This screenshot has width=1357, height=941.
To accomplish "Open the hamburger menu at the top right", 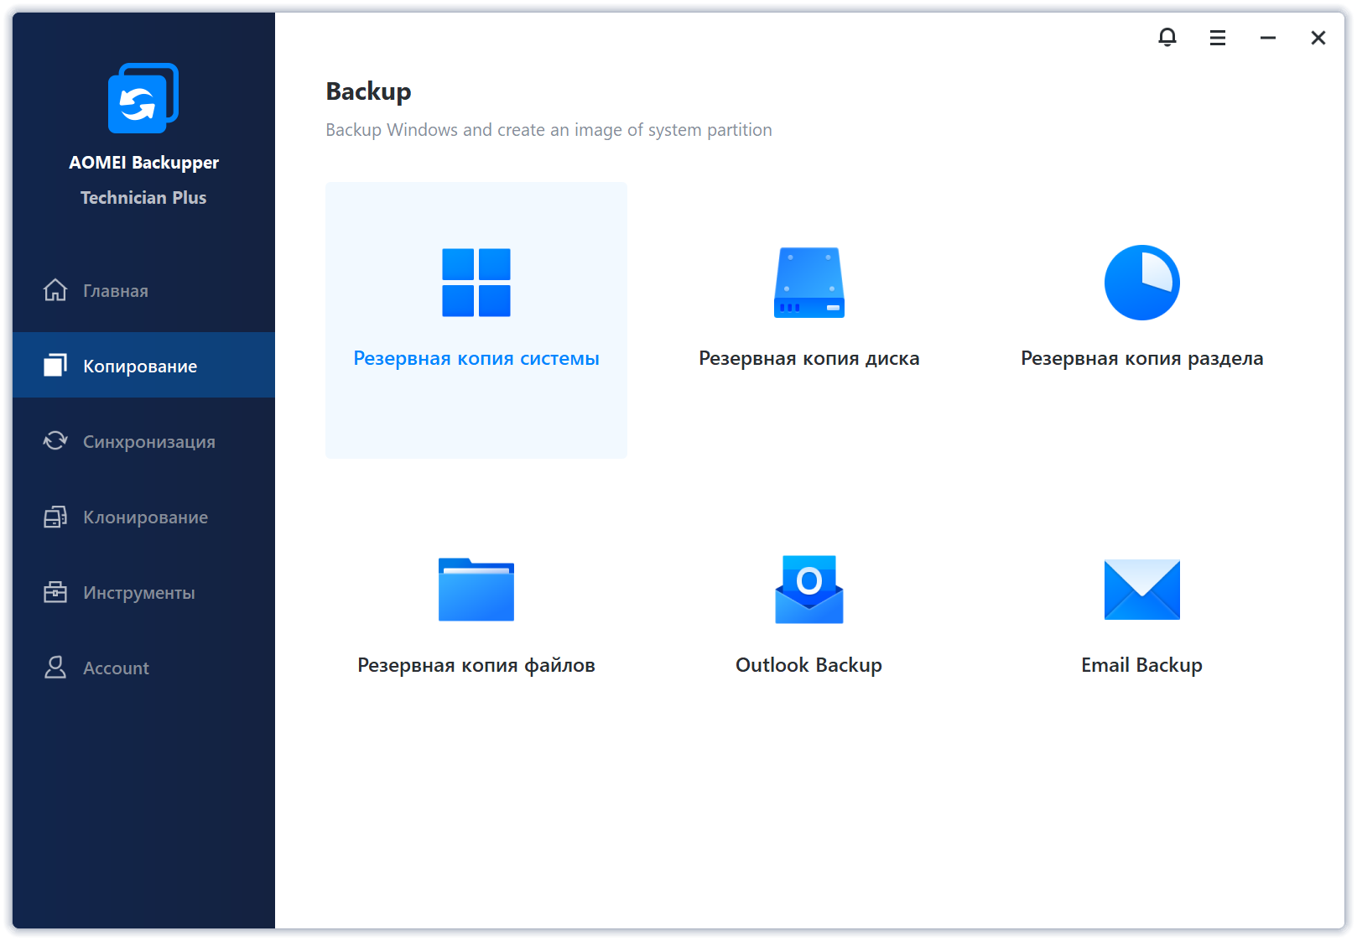I will (1217, 38).
